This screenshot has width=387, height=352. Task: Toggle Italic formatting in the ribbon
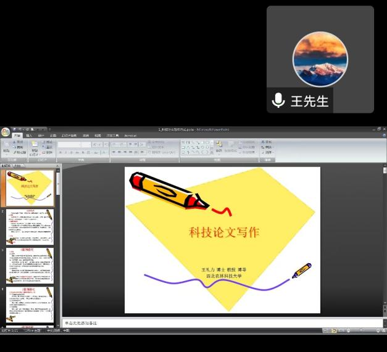pos(66,152)
